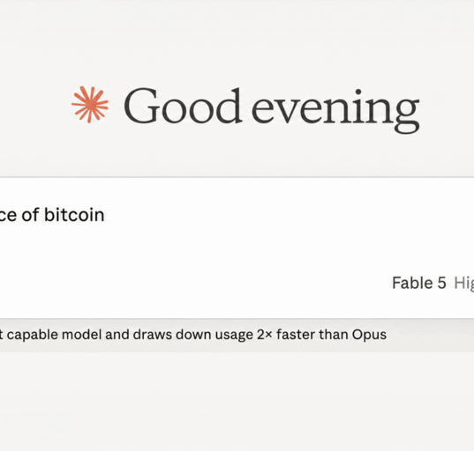Viewport: 474px width, 451px height.
Task: Click the word 'evening' in the greeting
Action: point(335,111)
